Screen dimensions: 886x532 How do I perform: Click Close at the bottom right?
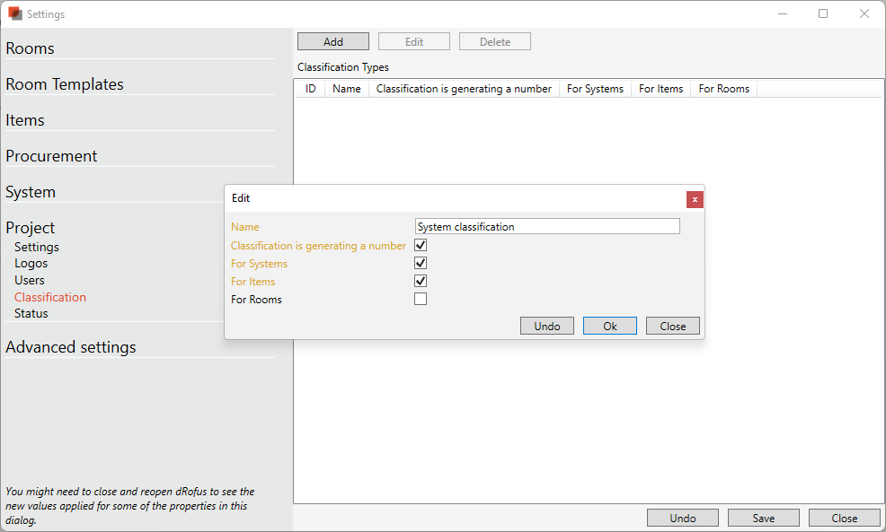[844, 518]
